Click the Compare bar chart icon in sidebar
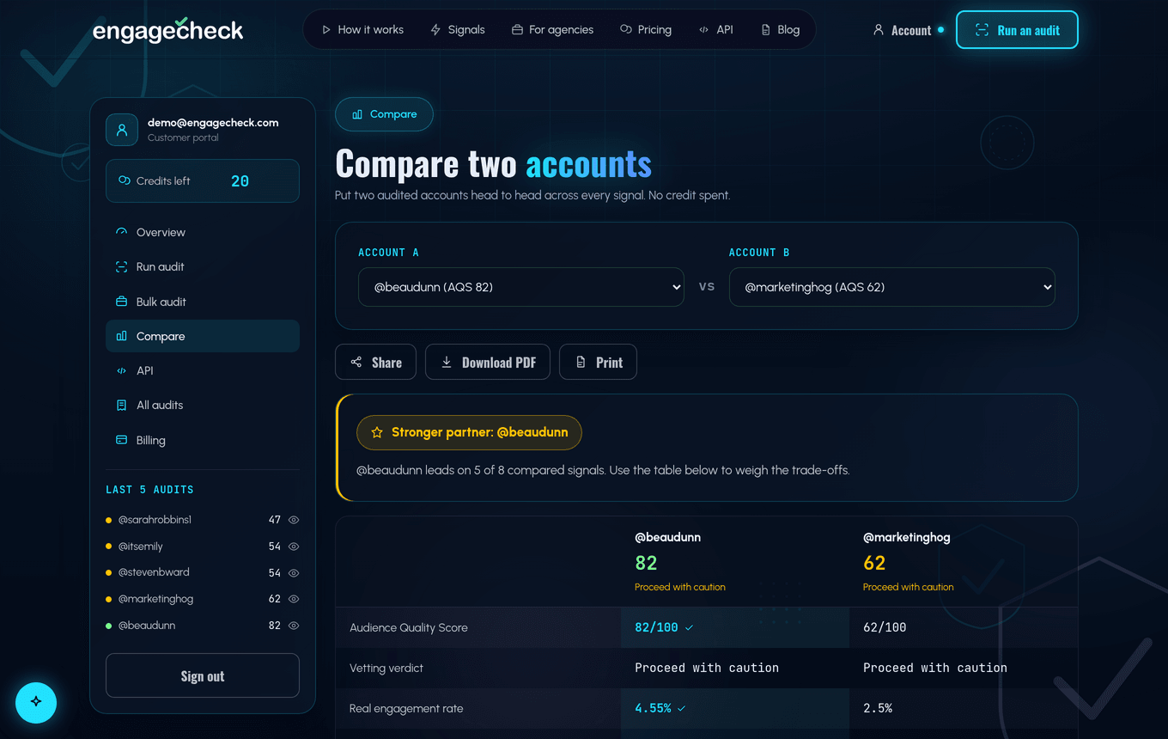Image resolution: width=1168 pixels, height=739 pixels. tap(121, 336)
